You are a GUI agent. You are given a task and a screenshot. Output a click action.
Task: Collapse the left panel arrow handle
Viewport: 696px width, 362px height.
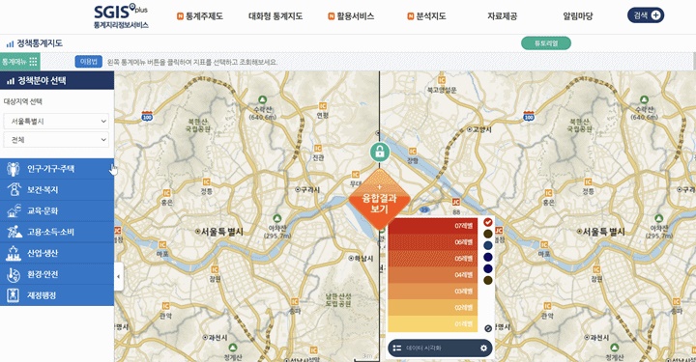(x=119, y=276)
